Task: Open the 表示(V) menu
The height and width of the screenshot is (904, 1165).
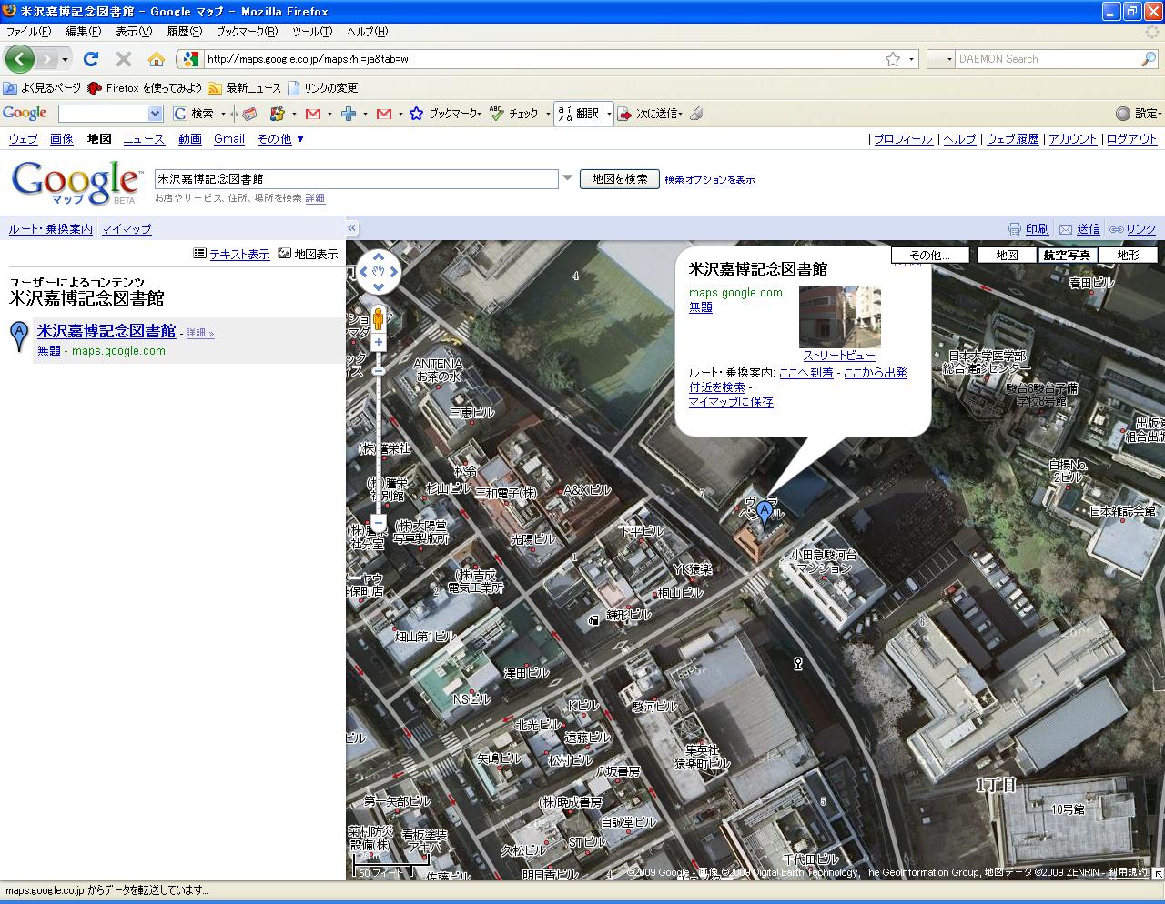Action: [x=134, y=32]
